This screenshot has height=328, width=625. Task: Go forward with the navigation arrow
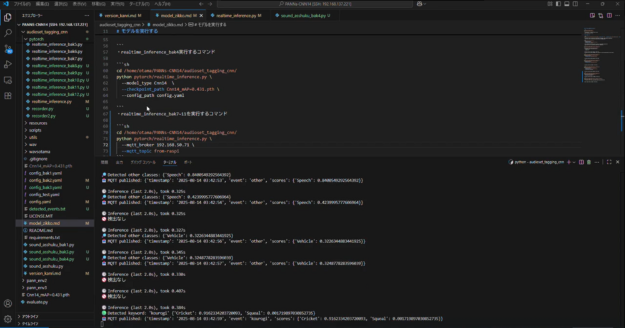[210, 4]
